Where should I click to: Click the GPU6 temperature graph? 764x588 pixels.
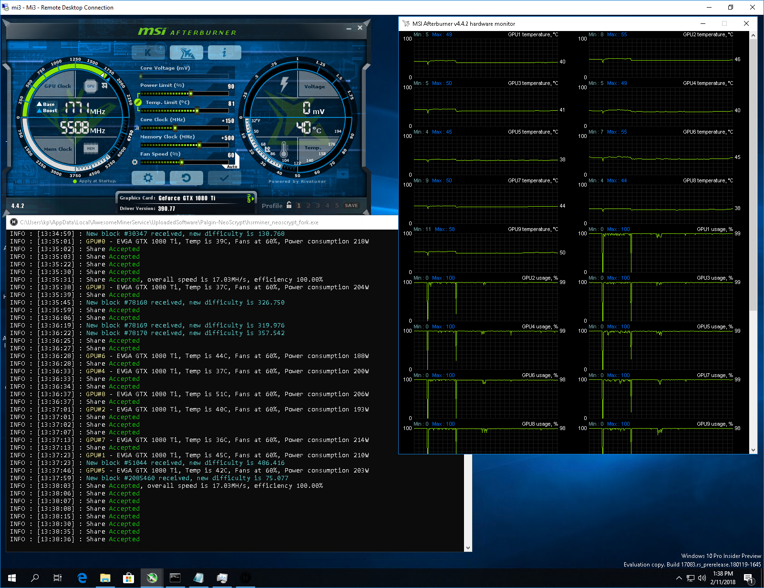(661, 156)
